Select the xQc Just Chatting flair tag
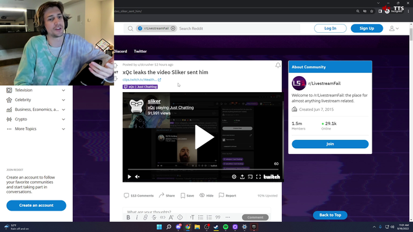The image size is (413, 232). tap(140, 86)
